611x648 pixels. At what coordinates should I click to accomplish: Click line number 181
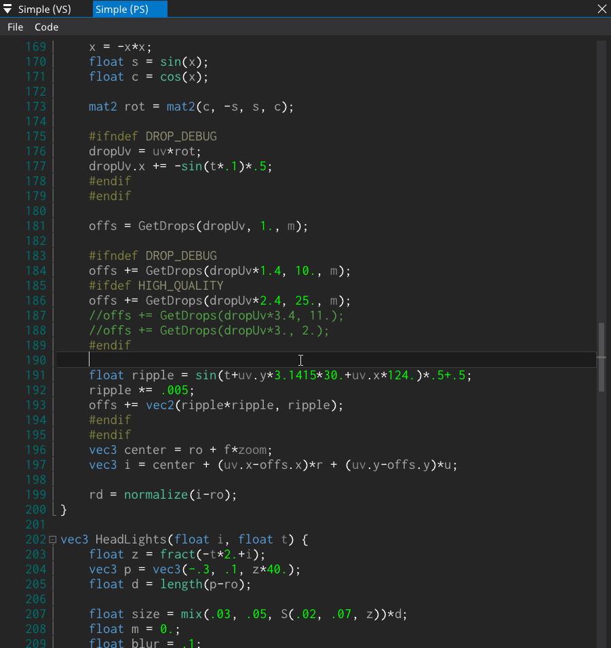(36, 226)
